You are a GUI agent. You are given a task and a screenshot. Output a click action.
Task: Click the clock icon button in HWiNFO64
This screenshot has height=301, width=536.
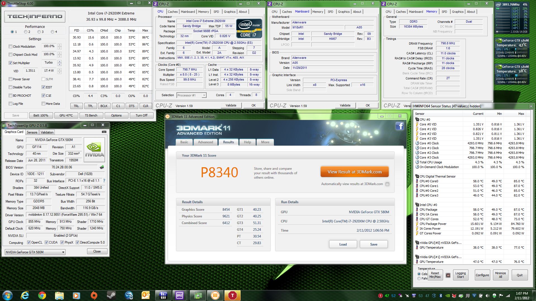pyautogui.click(x=448, y=275)
